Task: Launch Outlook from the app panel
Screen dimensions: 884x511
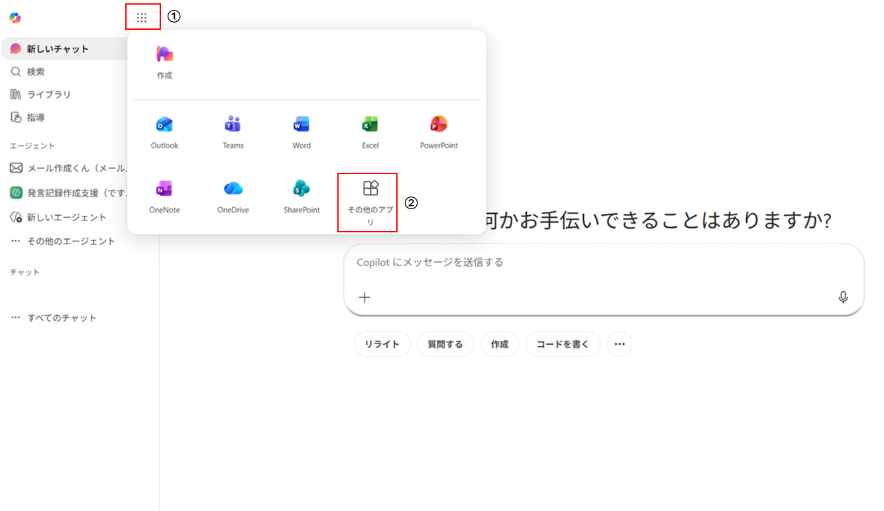Action: 164,133
